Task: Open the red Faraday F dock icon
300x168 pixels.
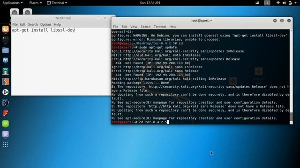Action: [5, 113]
